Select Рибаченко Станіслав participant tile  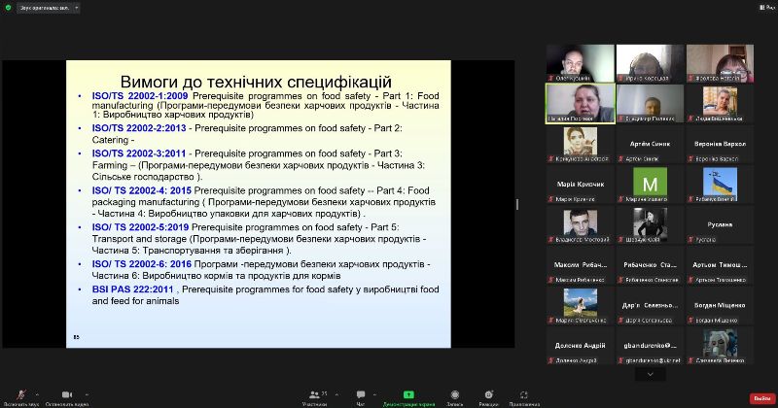pos(650,265)
